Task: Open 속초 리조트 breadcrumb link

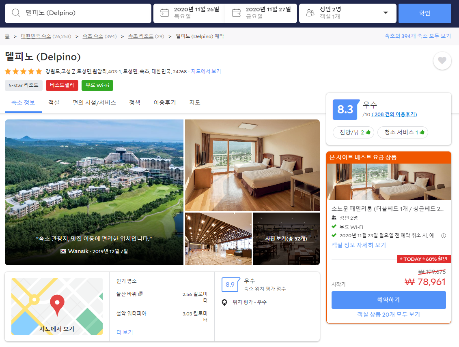Action: tap(141, 36)
